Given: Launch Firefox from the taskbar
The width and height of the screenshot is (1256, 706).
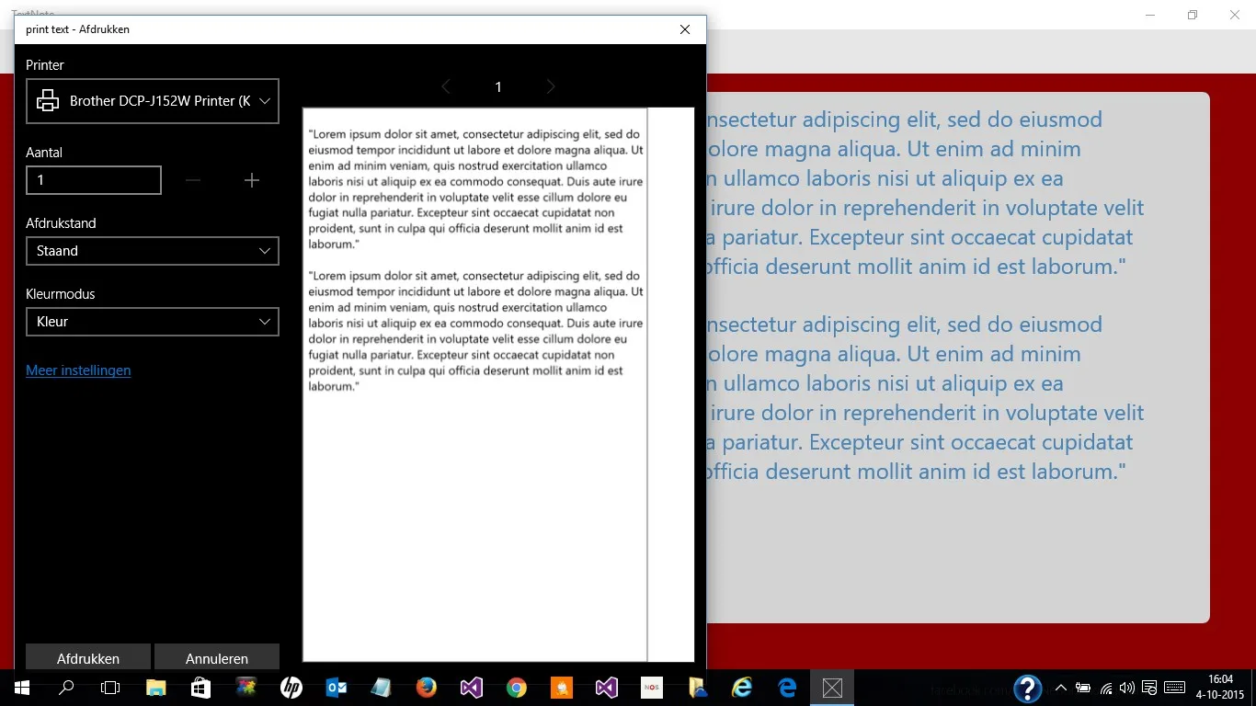Looking at the screenshot, I should tap(426, 688).
